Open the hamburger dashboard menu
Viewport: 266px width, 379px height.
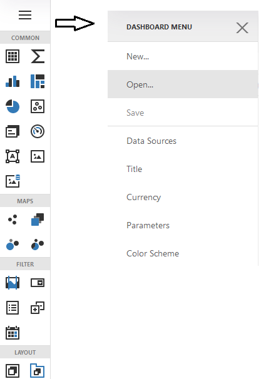pyautogui.click(x=25, y=15)
